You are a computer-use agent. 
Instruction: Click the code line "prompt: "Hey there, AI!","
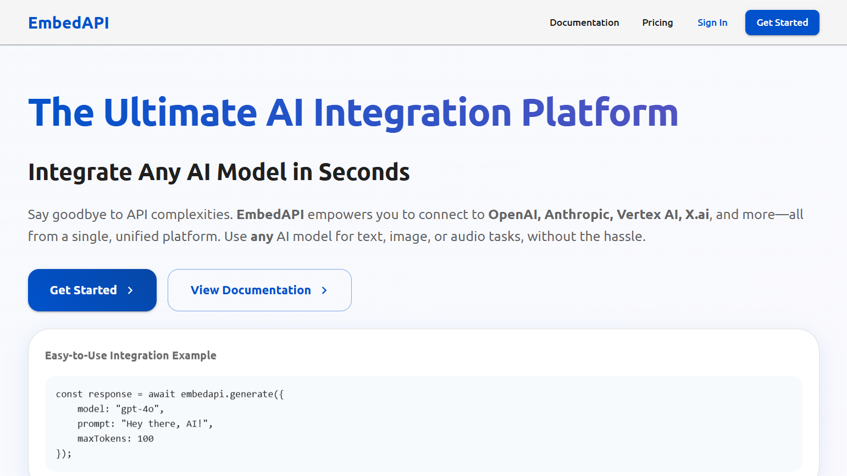coord(145,424)
